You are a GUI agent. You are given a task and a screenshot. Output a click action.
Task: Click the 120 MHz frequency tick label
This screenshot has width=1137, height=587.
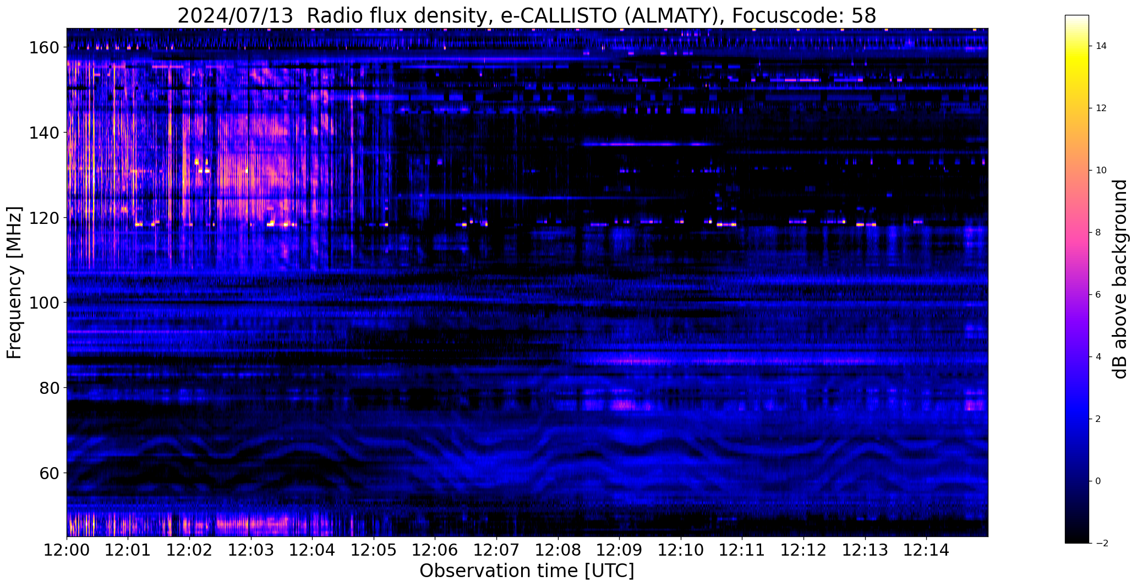(x=45, y=218)
